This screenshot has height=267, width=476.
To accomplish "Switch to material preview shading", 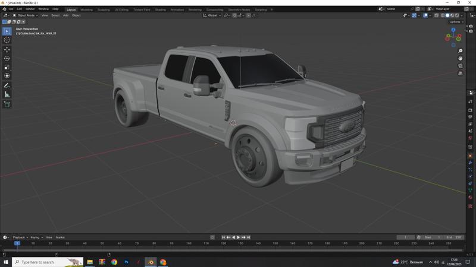I will [452, 15].
